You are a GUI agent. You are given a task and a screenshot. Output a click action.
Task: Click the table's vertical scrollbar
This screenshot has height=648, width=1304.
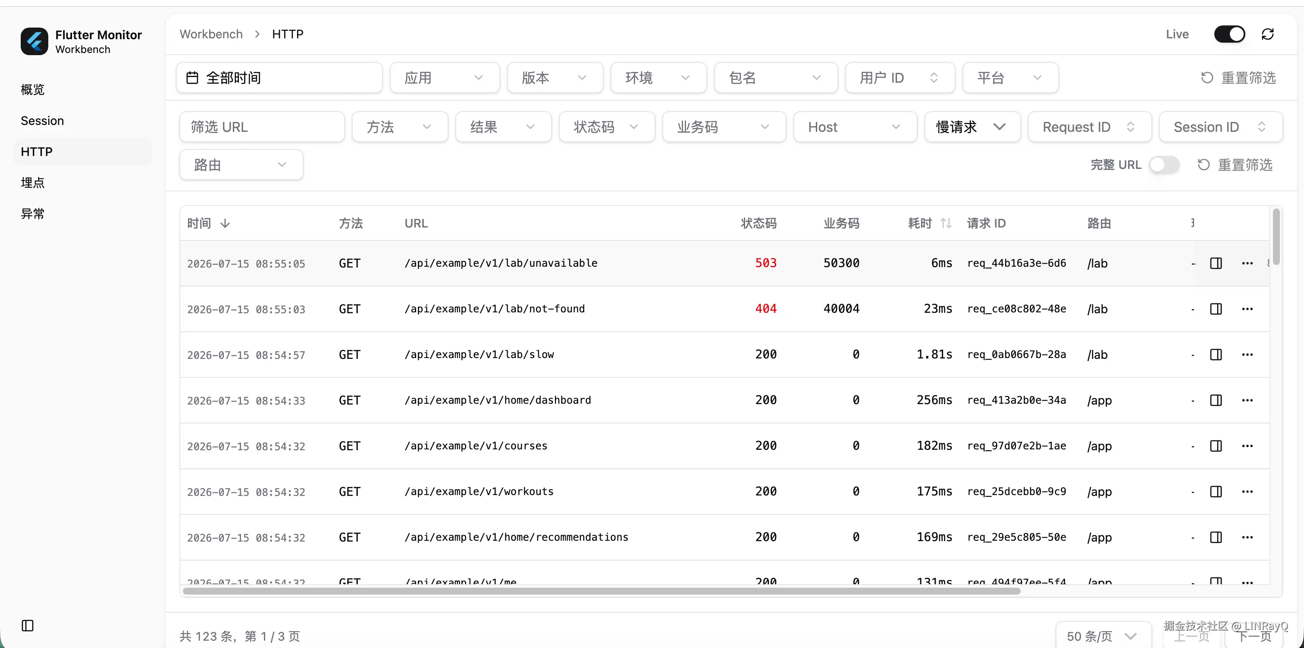point(1276,237)
